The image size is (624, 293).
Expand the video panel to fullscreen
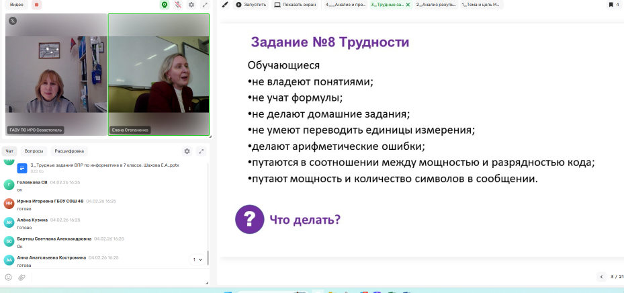pos(204,5)
